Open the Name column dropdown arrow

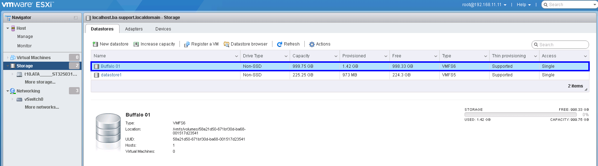pyautogui.click(x=236, y=56)
